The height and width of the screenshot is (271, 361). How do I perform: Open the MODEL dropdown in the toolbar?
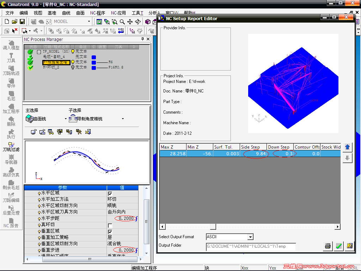pyautogui.click(x=89, y=22)
